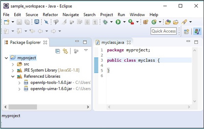The image size is (204, 129).
Task: Open the Source menu
Action: click(32, 15)
